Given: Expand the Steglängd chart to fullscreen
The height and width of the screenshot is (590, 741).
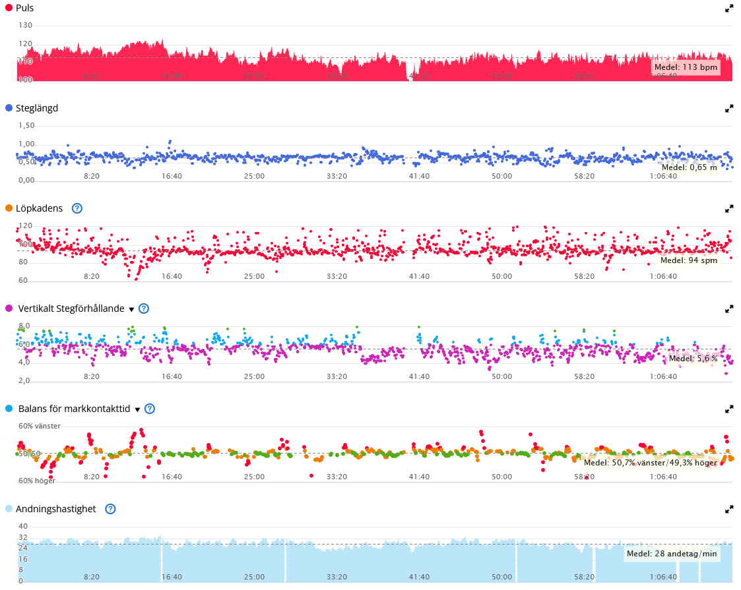Looking at the screenshot, I should 729,109.
